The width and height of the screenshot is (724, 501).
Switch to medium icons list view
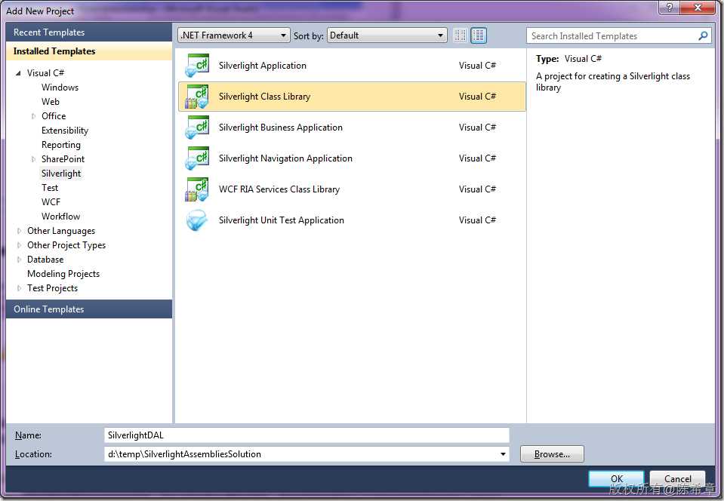tap(479, 35)
